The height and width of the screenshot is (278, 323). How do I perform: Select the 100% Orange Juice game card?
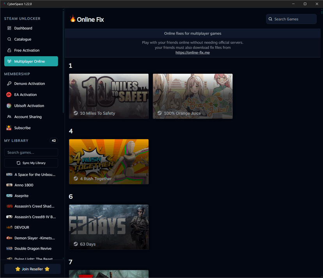(x=192, y=96)
